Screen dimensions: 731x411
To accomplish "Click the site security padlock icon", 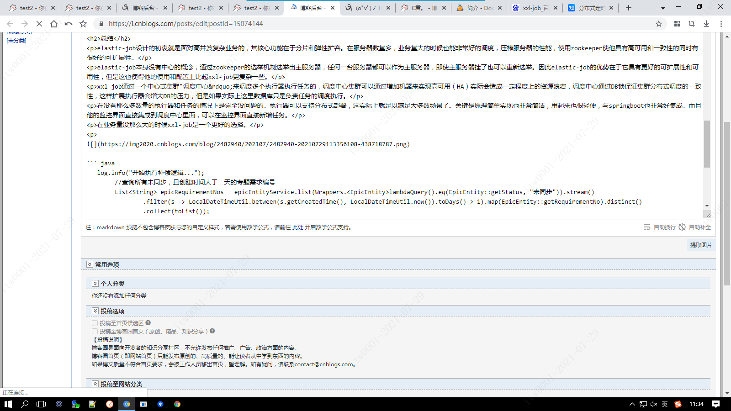I will 101,24.
